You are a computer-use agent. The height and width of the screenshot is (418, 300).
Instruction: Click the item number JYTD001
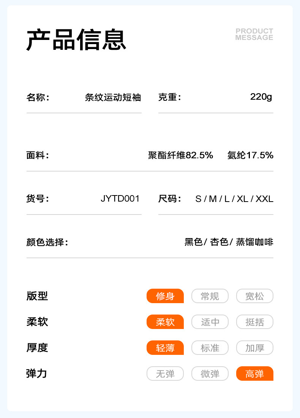(x=120, y=199)
